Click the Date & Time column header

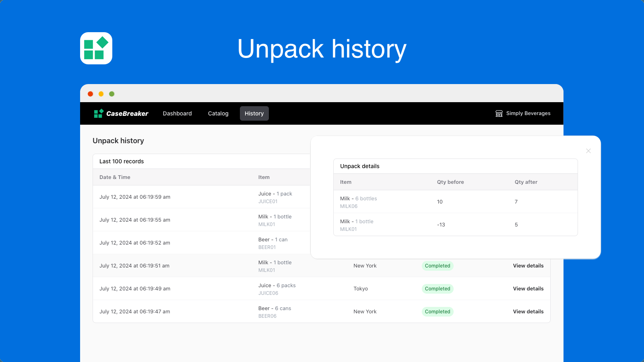[115, 177]
